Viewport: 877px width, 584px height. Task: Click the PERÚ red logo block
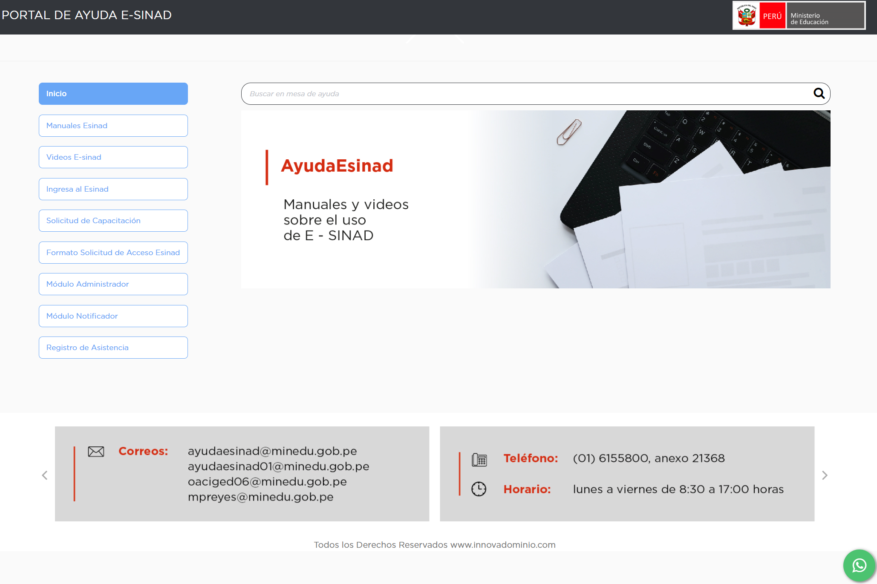772,16
